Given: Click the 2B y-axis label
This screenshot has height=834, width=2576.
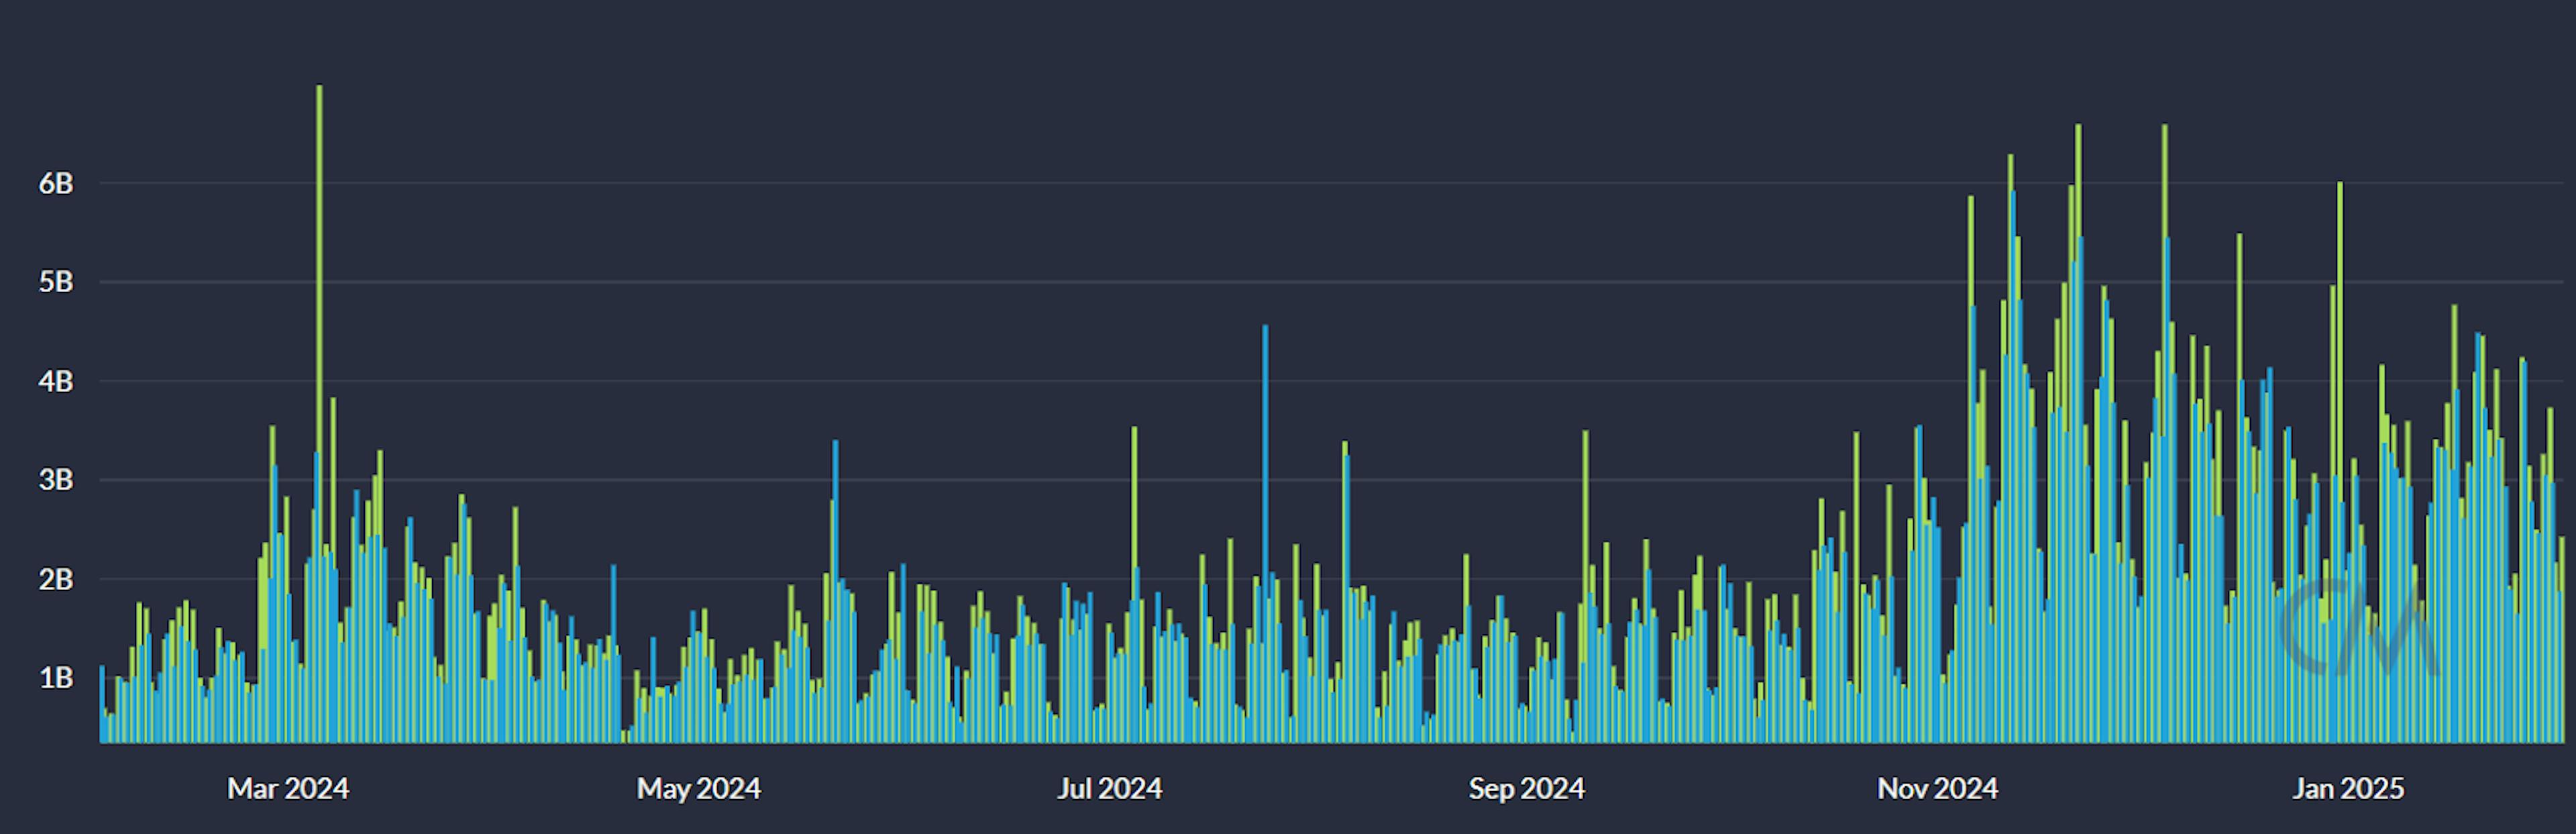Looking at the screenshot, I should point(56,579).
